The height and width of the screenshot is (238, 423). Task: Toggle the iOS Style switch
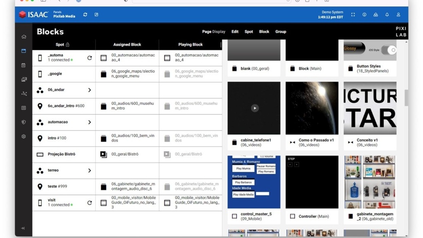coord(388,50)
